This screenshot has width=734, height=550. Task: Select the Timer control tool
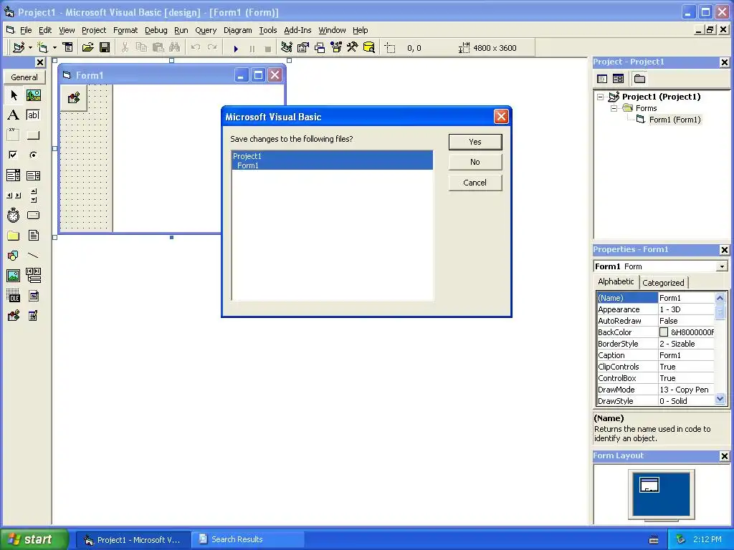[14, 215]
